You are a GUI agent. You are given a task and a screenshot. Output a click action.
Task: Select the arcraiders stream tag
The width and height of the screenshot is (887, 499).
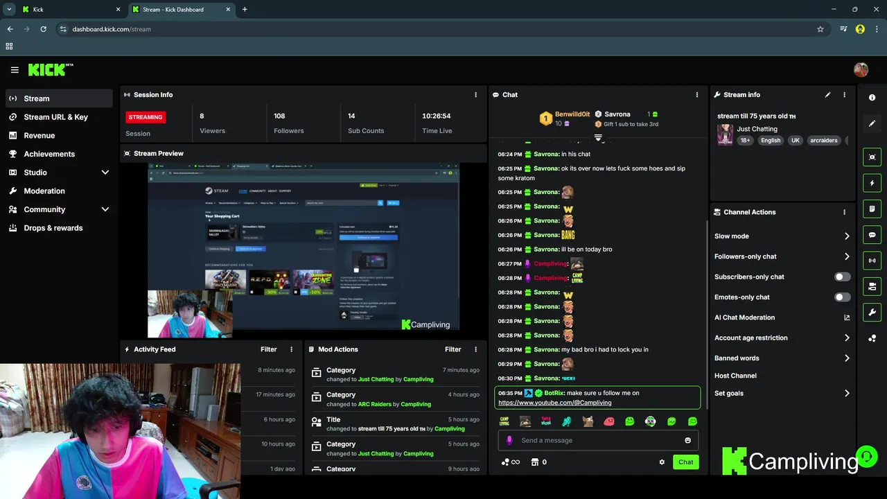823,141
